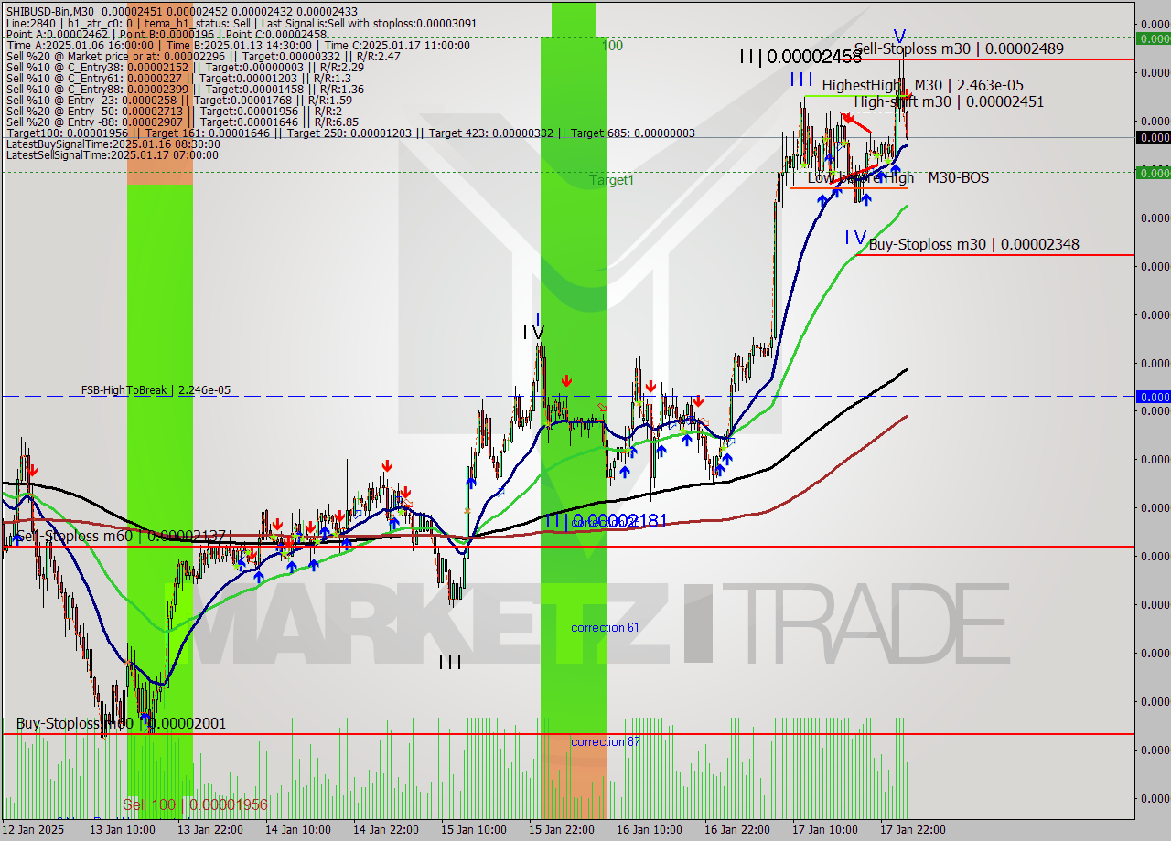The width and height of the screenshot is (1171, 841).
Task: Click the 'Sell-Stoploss m60' label
Action: pyautogui.click(x=122, y=536)
